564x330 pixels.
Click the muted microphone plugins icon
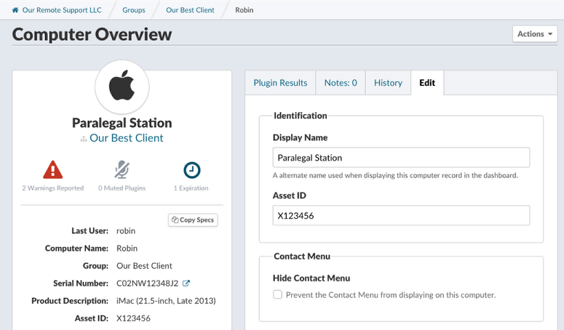[x=122, y=169]
